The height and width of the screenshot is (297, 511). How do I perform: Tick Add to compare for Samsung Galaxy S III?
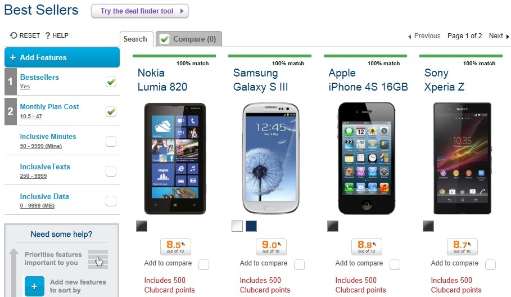[x=299, y=264]
